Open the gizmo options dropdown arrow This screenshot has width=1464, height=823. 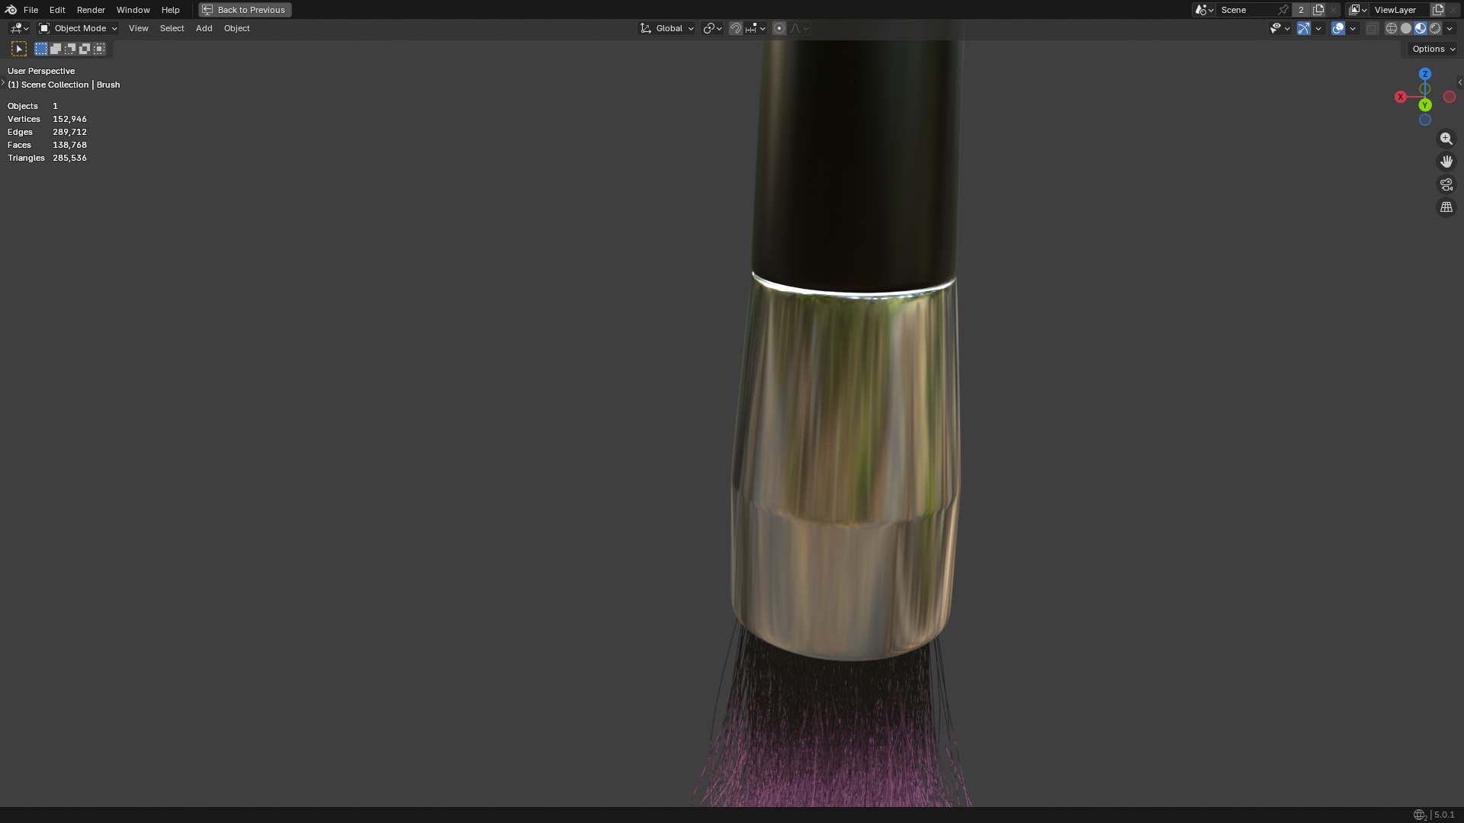[1318, 28]
